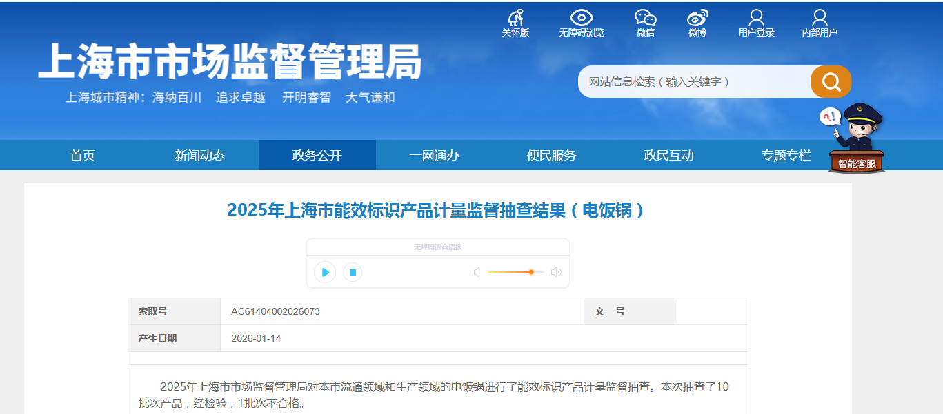The height and width of the screenshot is (414, 943).
Task: Click the date value 2026-01-14
Action: click(x=256, y=338)
